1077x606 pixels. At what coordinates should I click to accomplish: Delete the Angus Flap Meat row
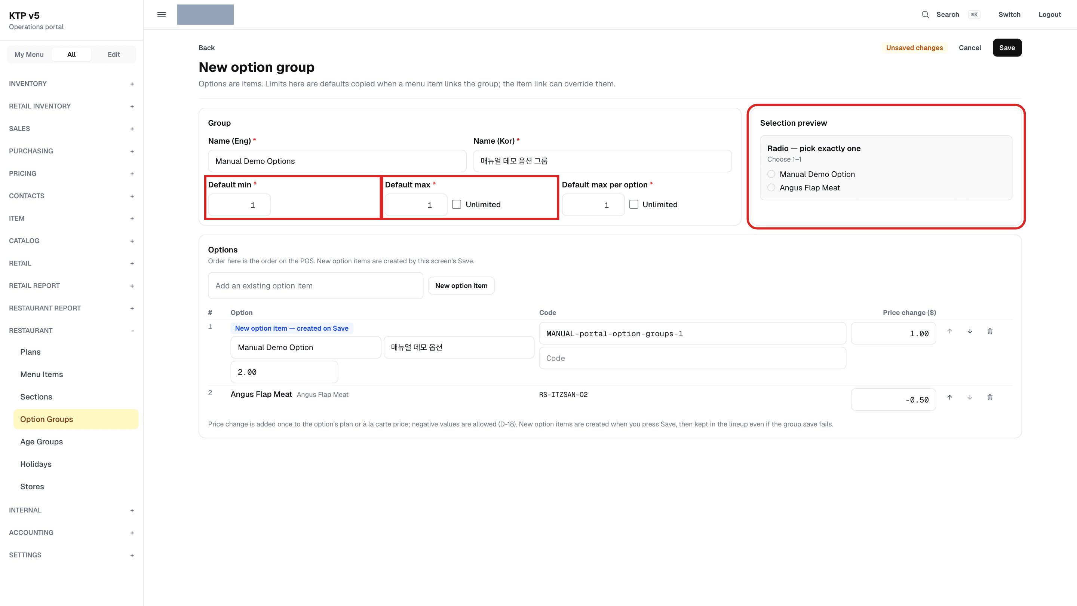pos(990,397)
